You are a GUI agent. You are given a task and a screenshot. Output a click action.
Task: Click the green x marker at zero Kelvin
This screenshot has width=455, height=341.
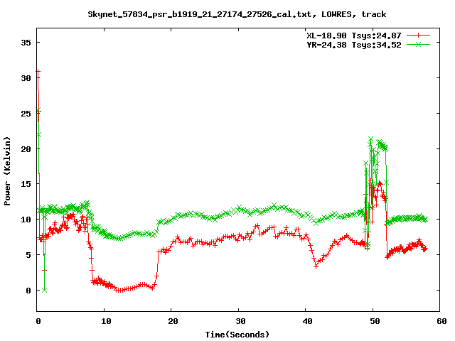(44, 290)
